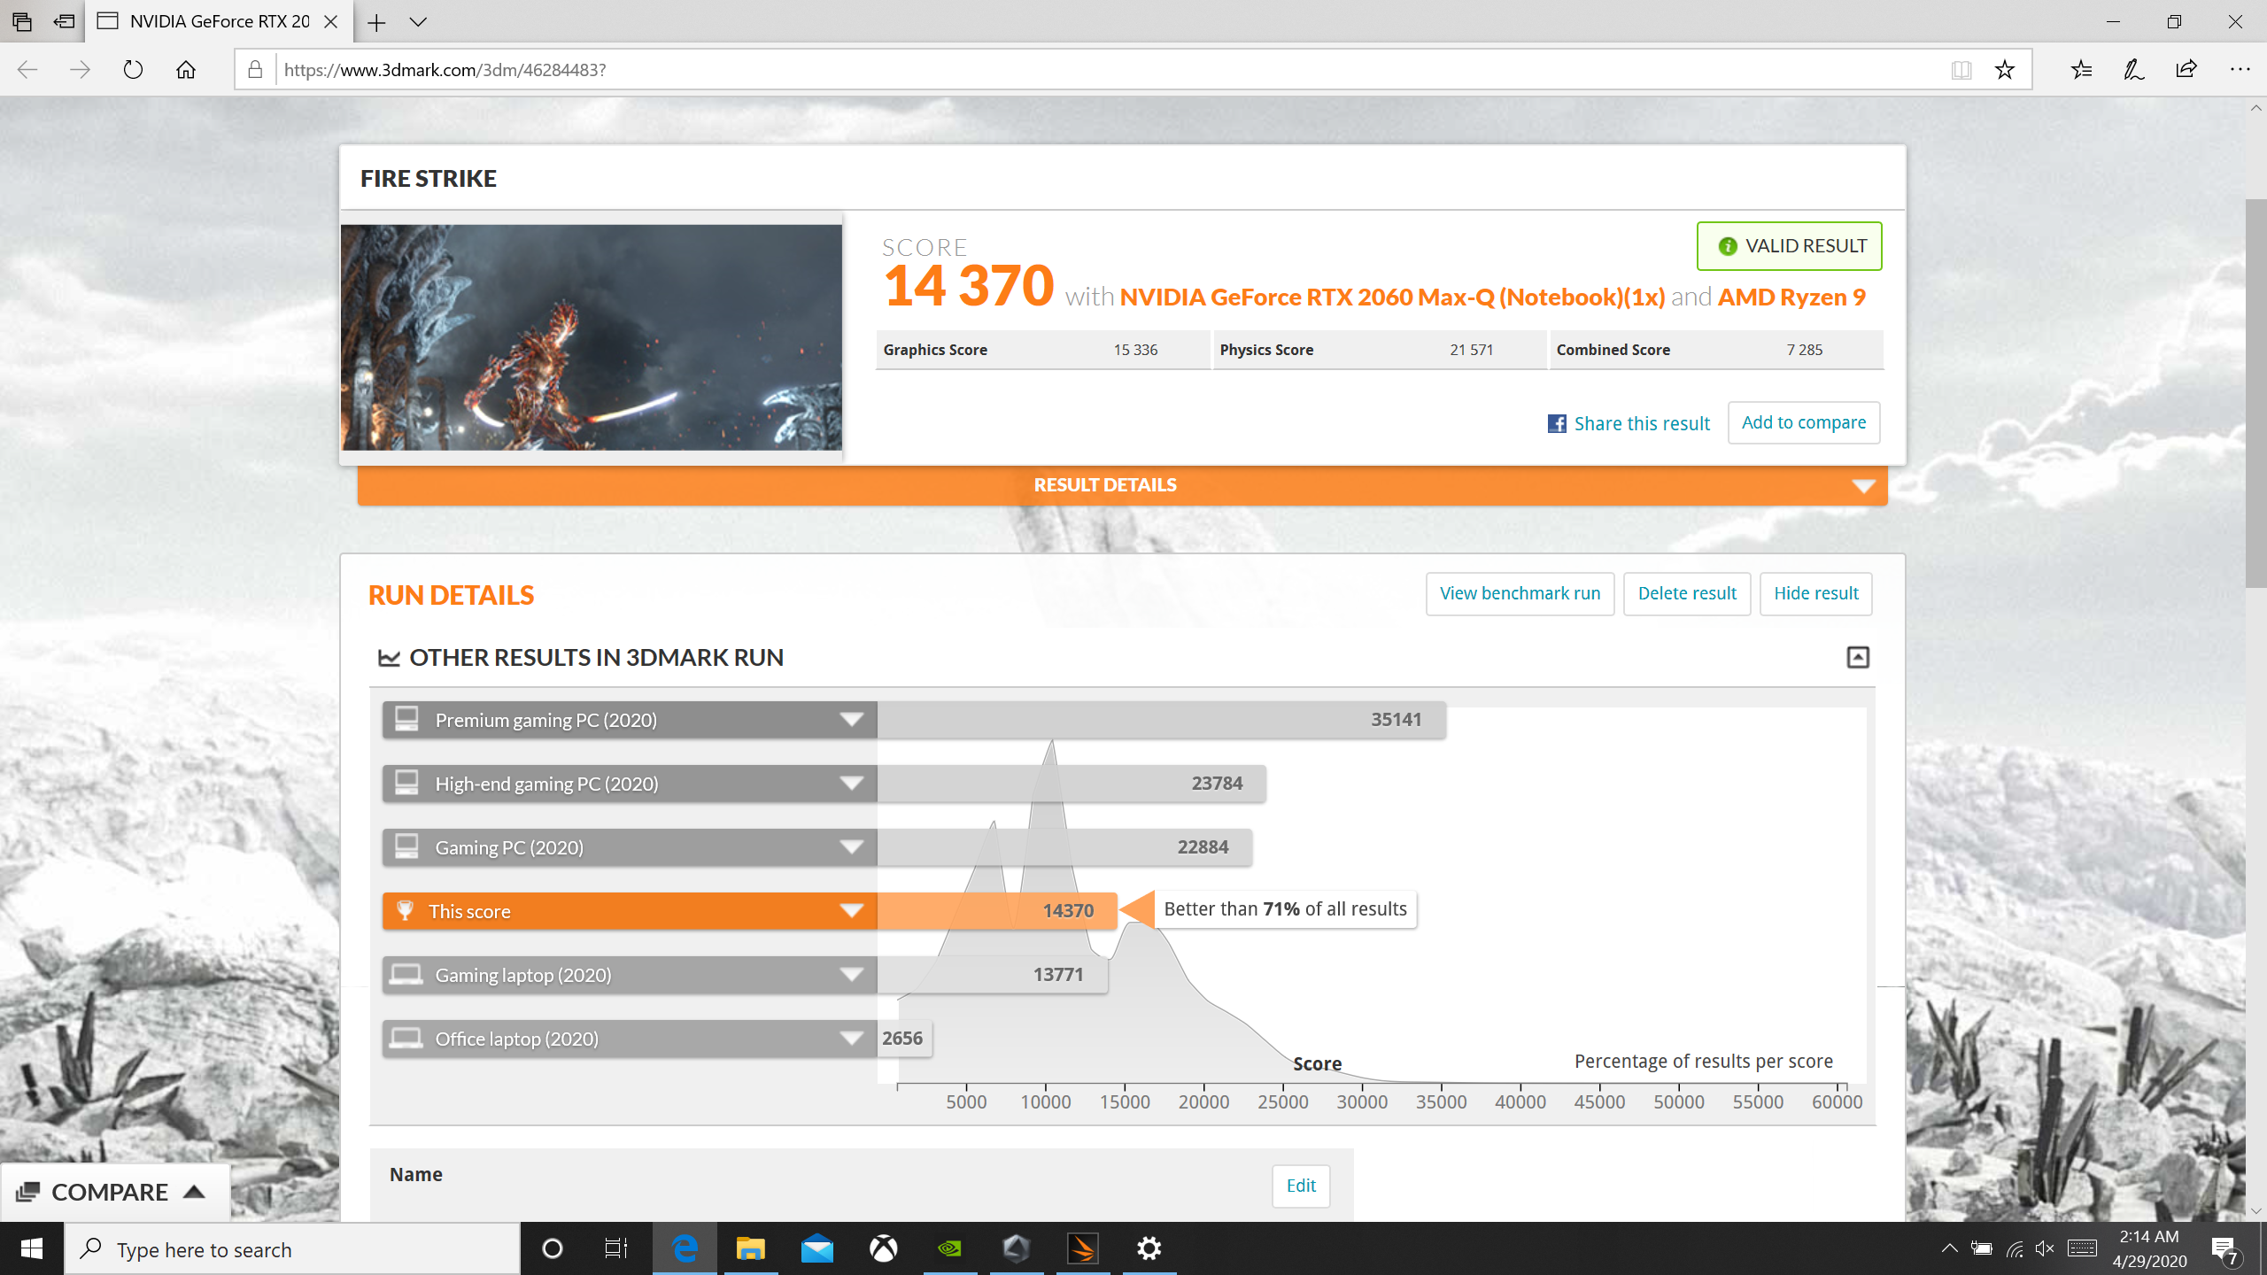The width and height of the screenshot is (2267, 1275).
Task: Expand the RESULT DETAILS orange bar
Action: [x=1122, y=485]
